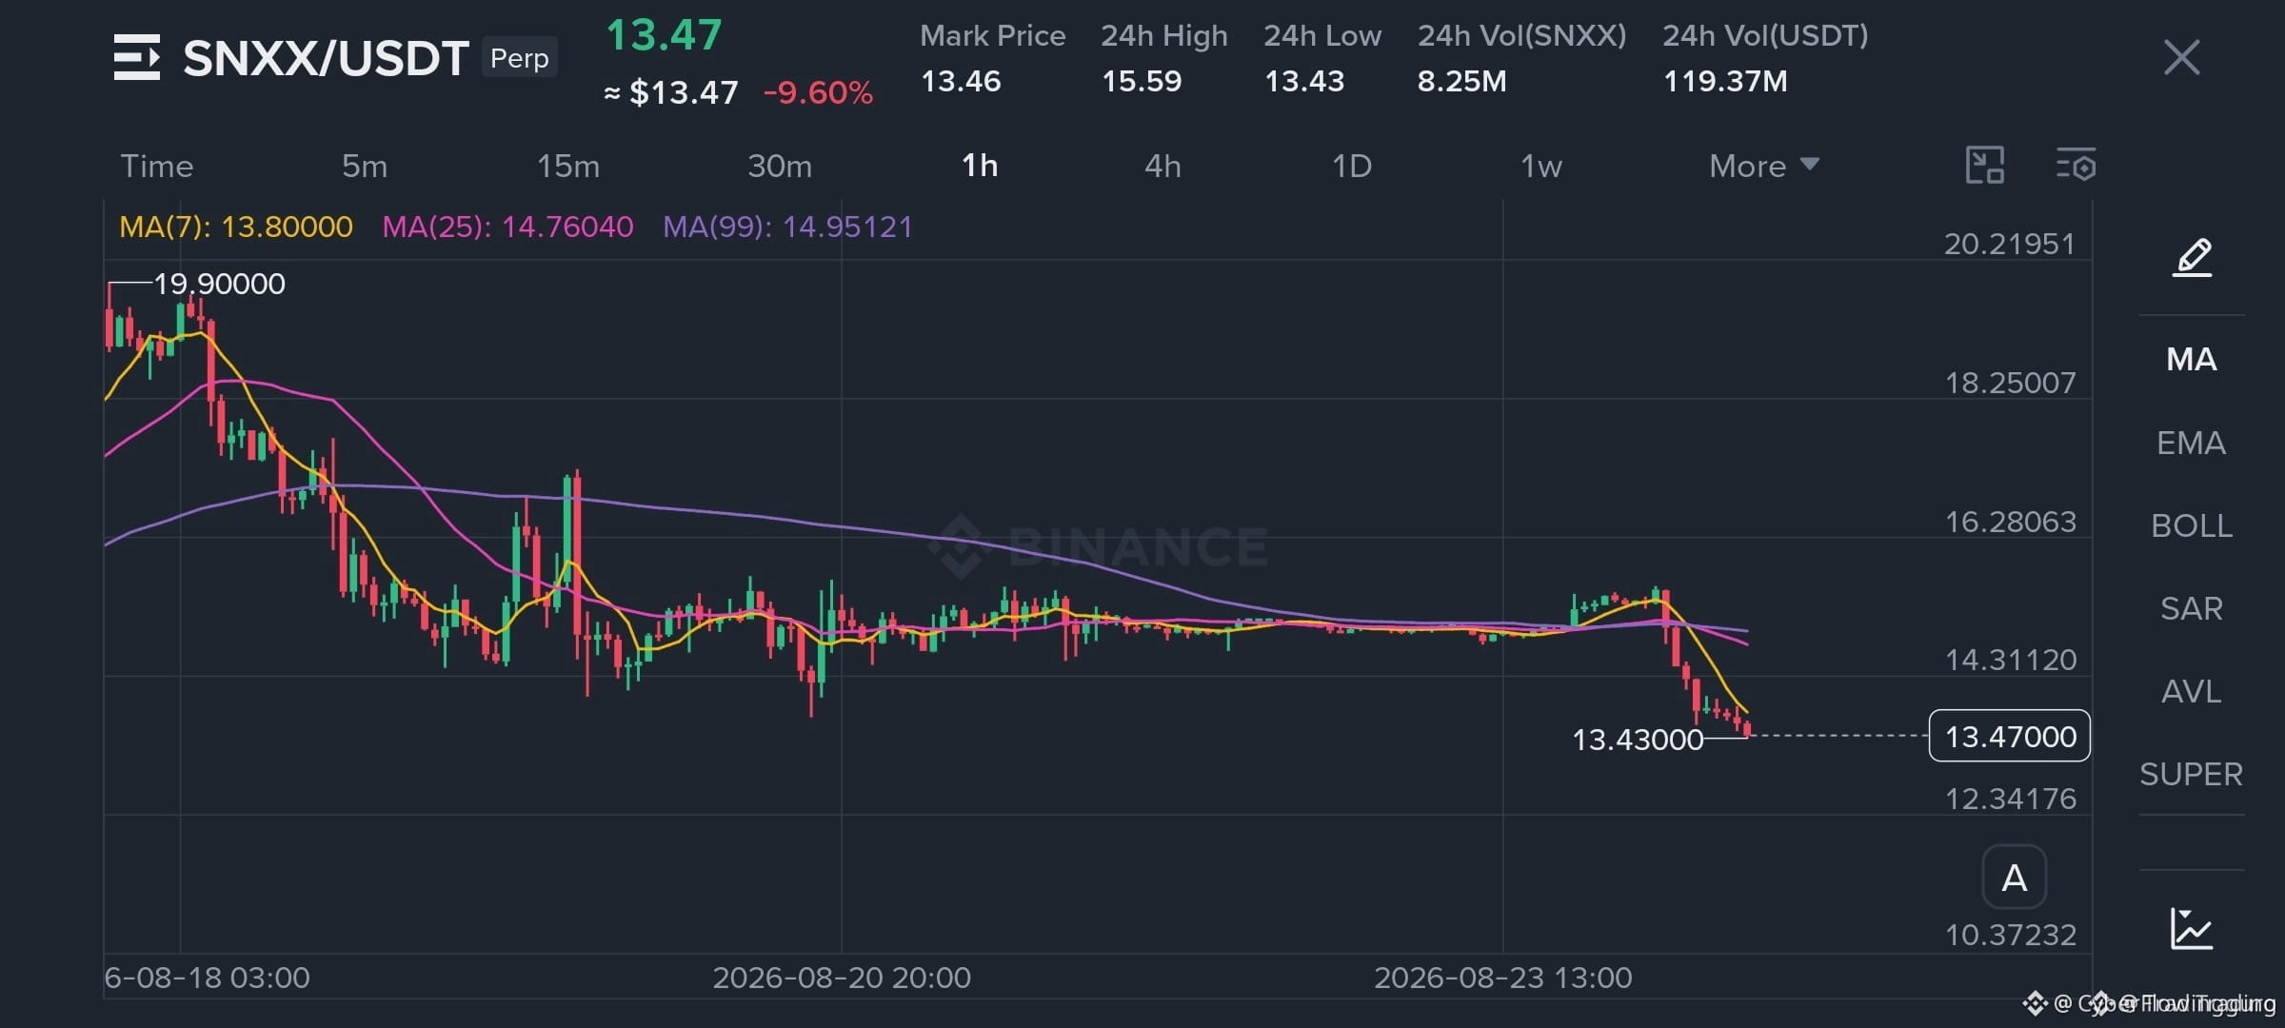Enable the MA indicator

coord(2192,360)
